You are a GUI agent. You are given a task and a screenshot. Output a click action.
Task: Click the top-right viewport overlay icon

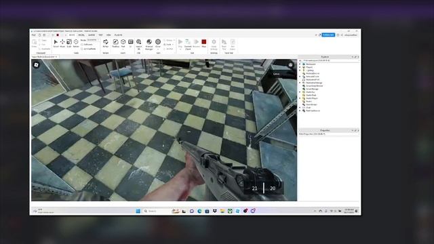(x=291, y=65)
